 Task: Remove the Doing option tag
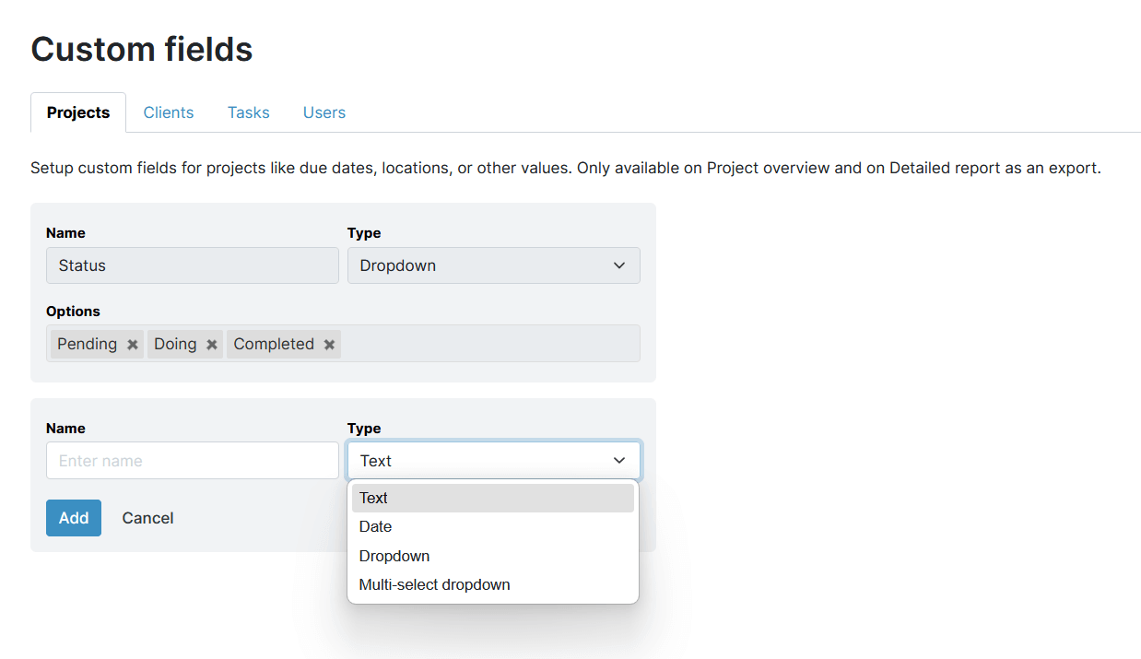212,344
